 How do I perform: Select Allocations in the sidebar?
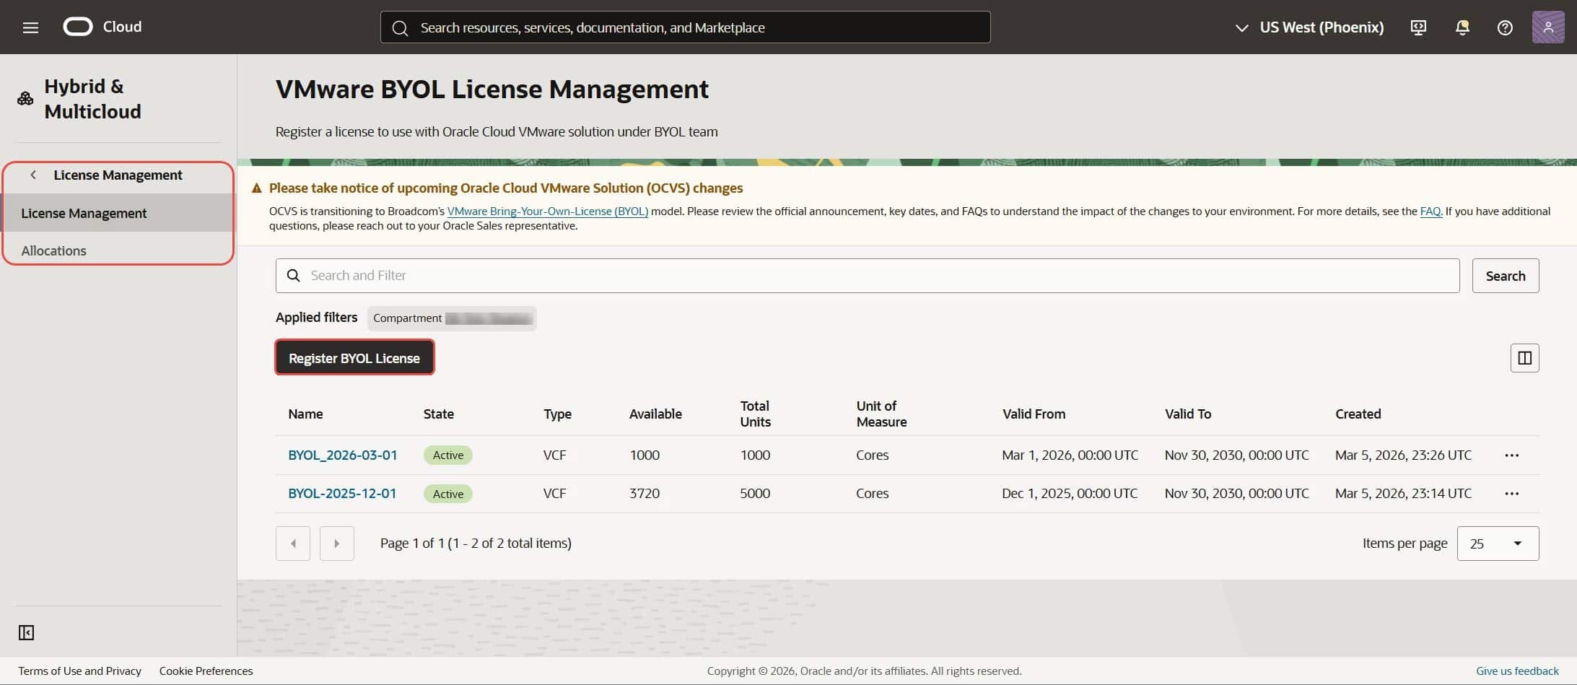54,250
